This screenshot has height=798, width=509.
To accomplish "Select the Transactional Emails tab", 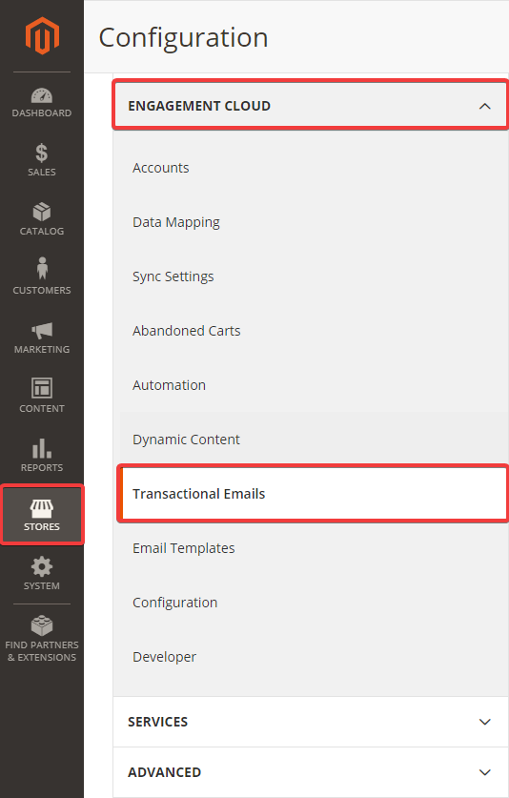I will pos(313,494).
